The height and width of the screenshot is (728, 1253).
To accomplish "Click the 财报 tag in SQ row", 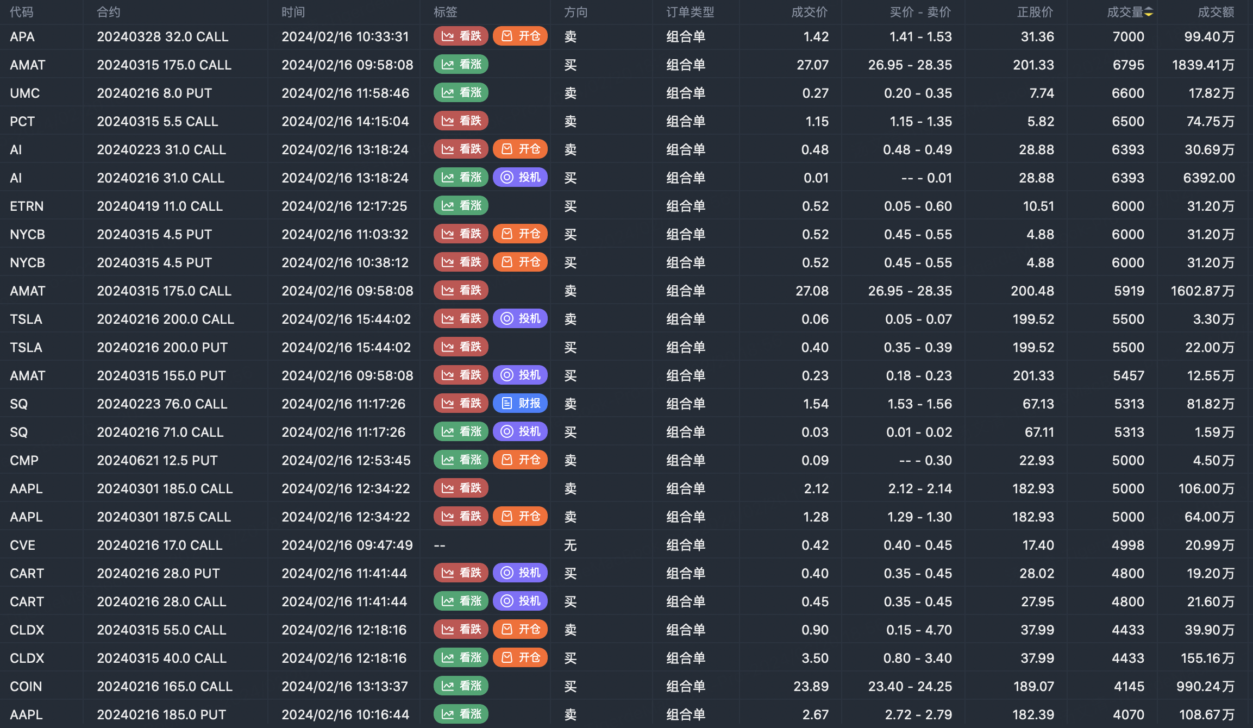I will [x=520, y=404].
